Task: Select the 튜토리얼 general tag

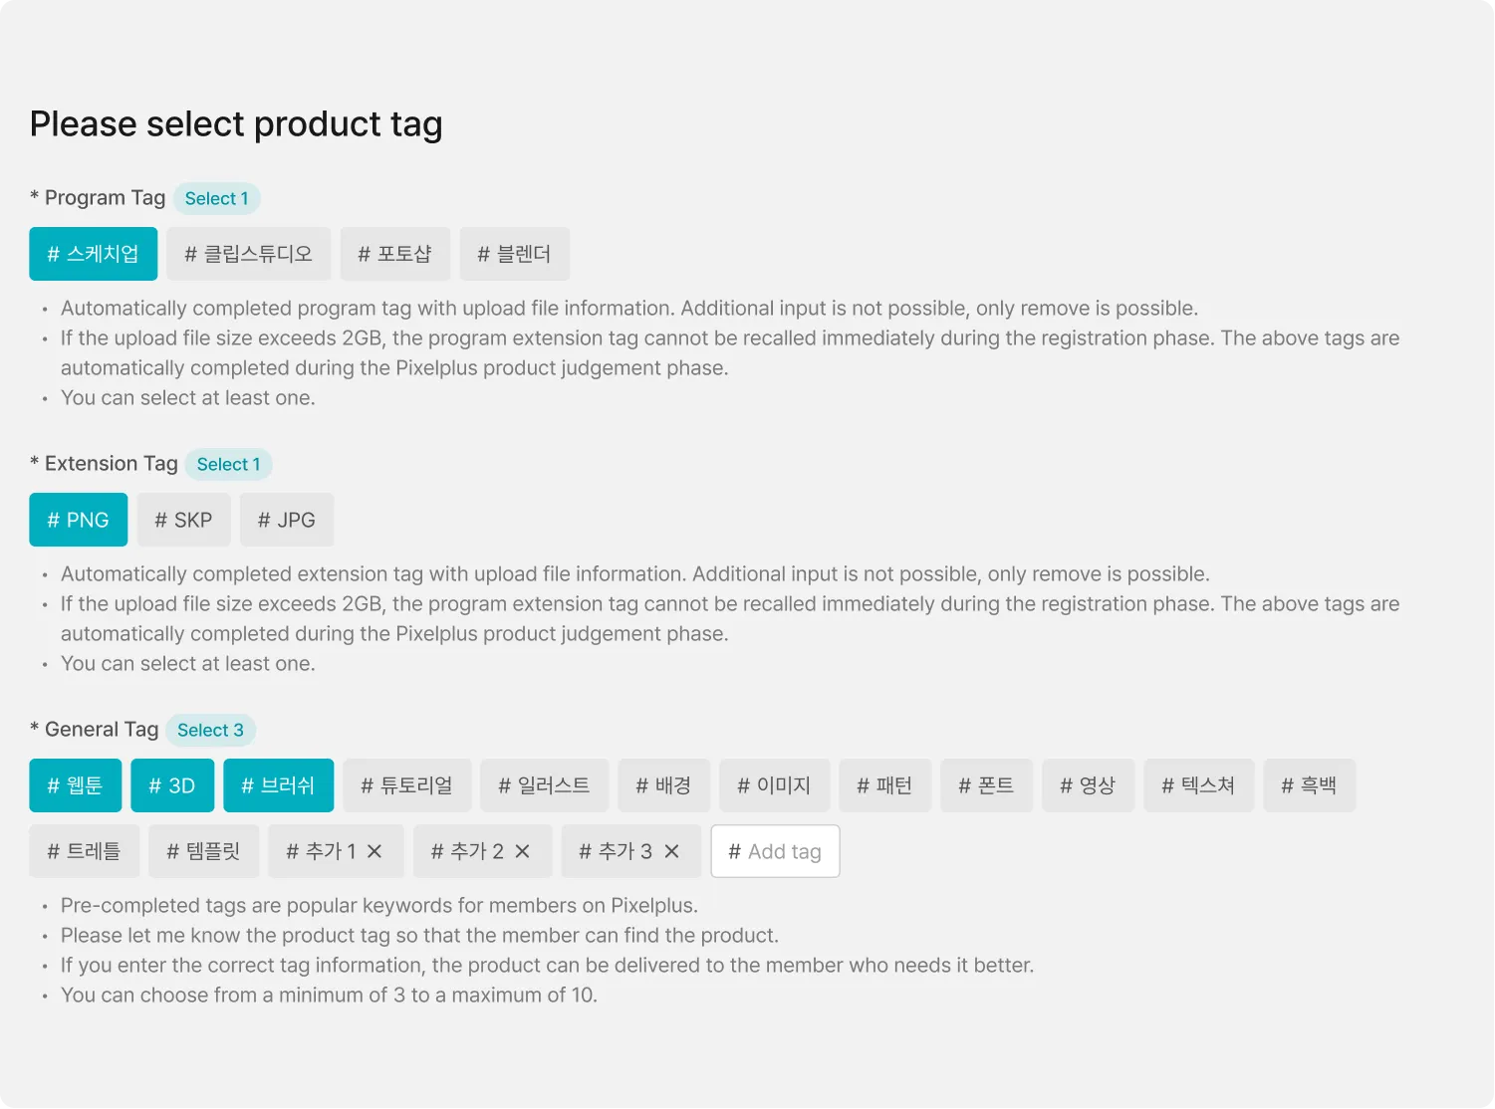Action: [x=406, y=785]
